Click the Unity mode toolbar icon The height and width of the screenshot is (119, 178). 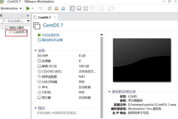[92, 8]
